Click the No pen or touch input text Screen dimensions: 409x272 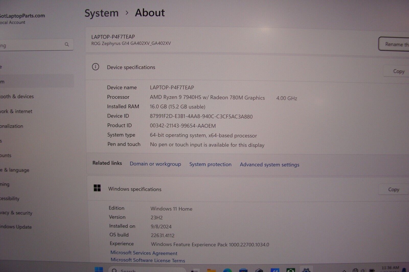(207, 145)
